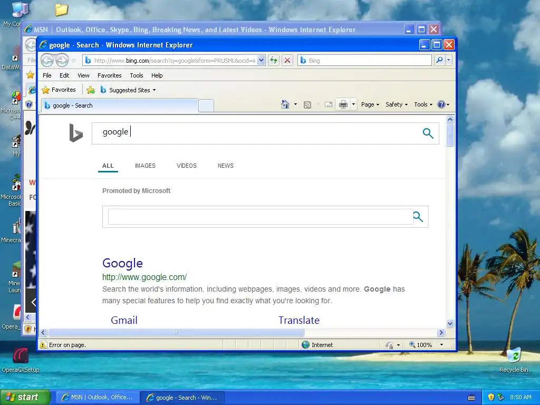540x405 pixels.
Task: Click the promoted search box input
Action: 261,217
